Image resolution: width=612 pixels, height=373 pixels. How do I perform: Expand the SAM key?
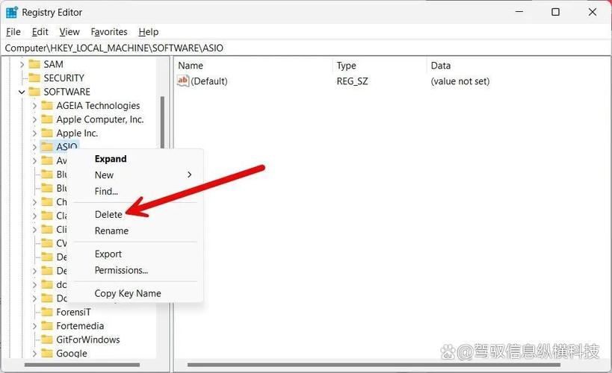(22, 64)
